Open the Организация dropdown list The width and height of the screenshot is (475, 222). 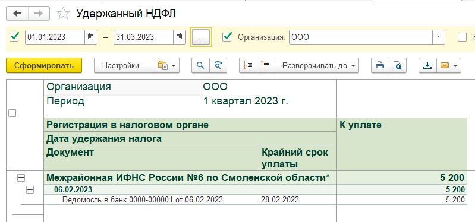click(438, 37)
